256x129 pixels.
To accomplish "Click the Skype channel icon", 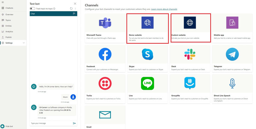I will (148, 54).
